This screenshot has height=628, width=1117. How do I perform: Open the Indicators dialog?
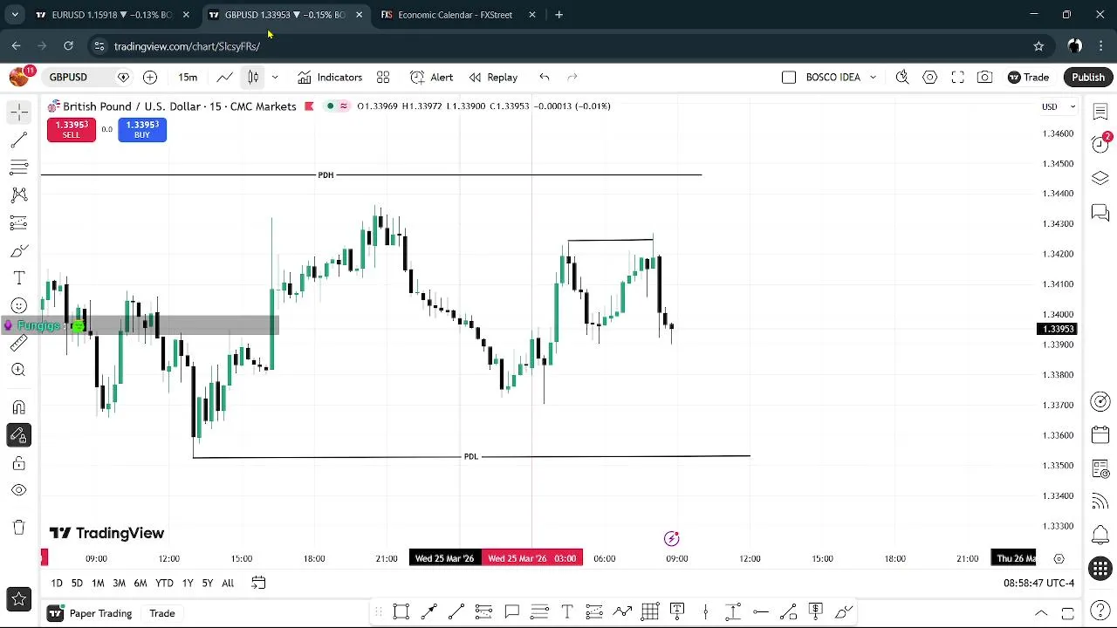pos(329,77)
